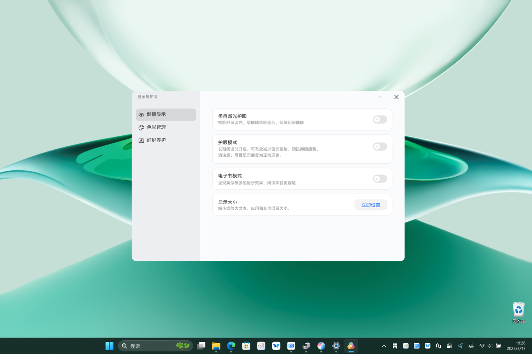Toggle the 电子书模式 switch
This screenshot has height=354, width=532.
click(x=380, y=179)
